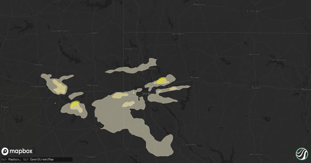Click the Bossier City label
311x163 pixels.
(156, 86)
